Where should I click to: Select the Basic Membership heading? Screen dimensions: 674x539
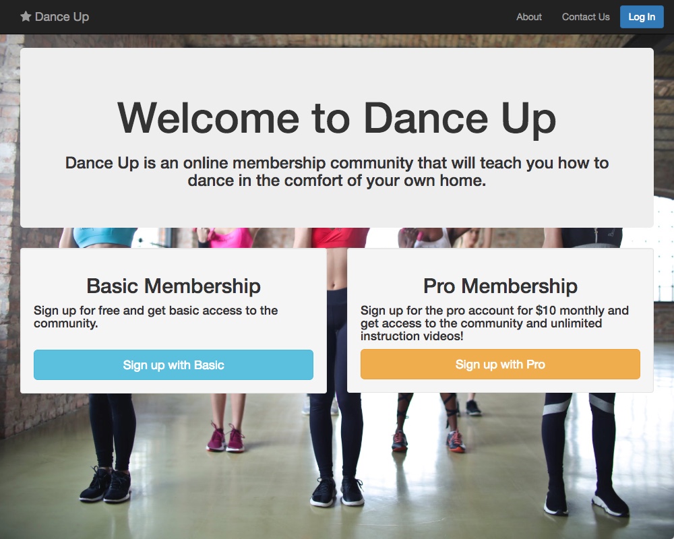coord(173,286)
